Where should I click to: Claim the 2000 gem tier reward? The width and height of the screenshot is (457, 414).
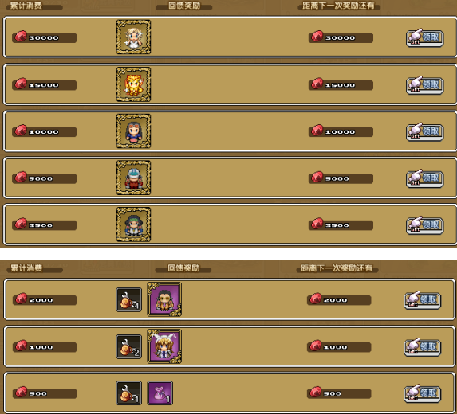(x=423, y=300)
